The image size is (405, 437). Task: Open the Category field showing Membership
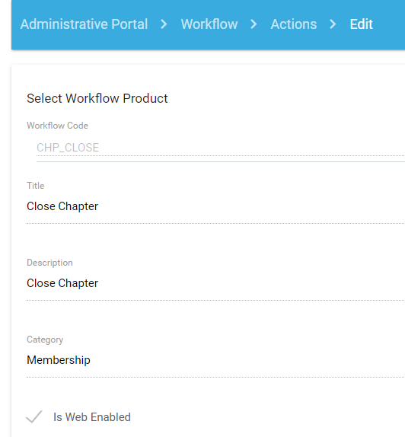tap(215, 360)
